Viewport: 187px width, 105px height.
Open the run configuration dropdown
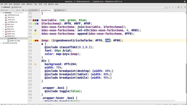(x=166, y=7)
